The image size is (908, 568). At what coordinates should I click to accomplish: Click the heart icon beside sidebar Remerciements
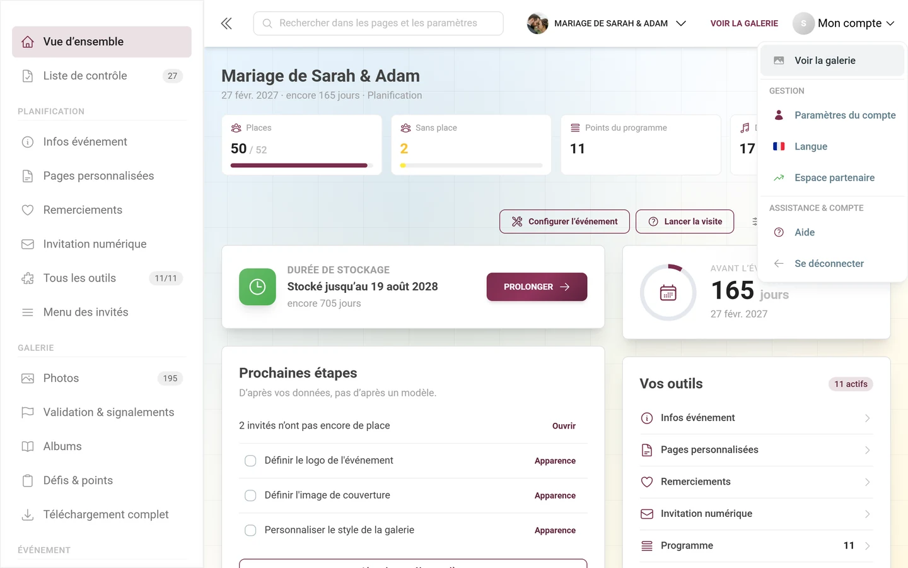tap(28, 210)
